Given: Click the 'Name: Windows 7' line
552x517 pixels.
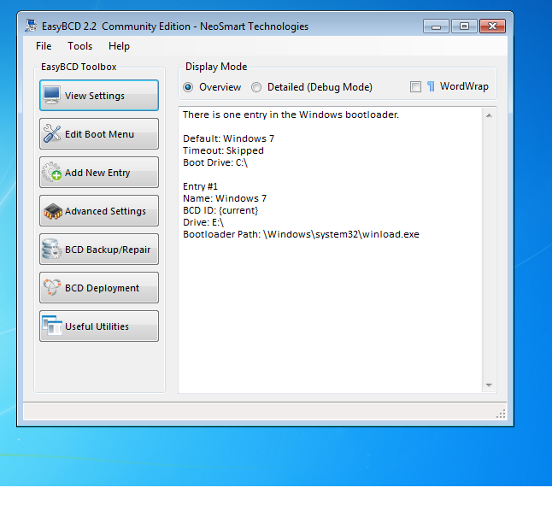Looking at the screenshot, I should click(225, 198).
